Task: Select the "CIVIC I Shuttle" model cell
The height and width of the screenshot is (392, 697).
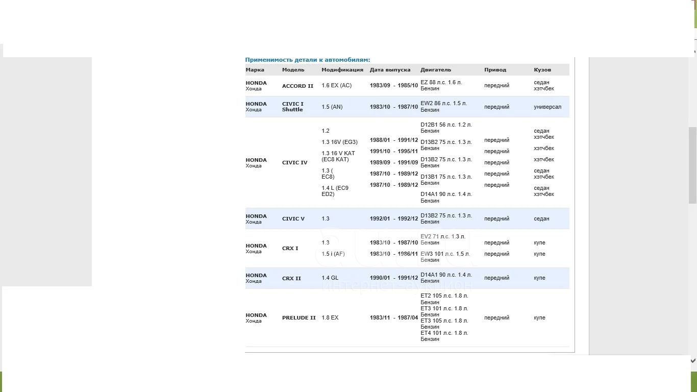Action: coord(292,107)
